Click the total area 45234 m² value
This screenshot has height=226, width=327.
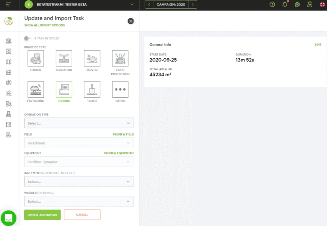[160, 75]
